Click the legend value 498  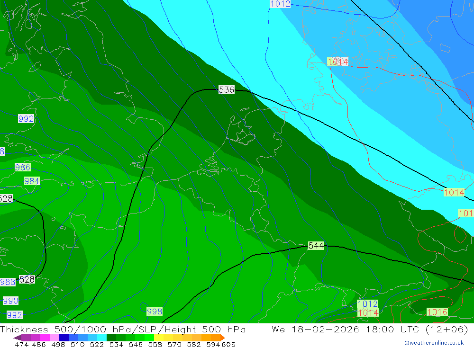pos(57,344)
